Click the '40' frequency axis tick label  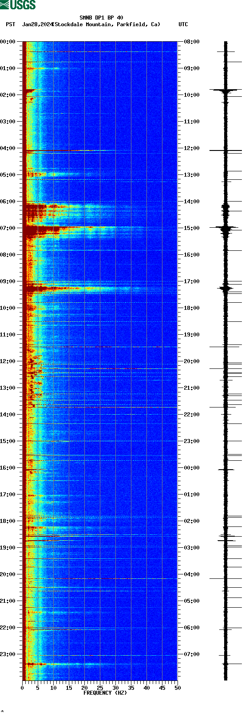146,688
